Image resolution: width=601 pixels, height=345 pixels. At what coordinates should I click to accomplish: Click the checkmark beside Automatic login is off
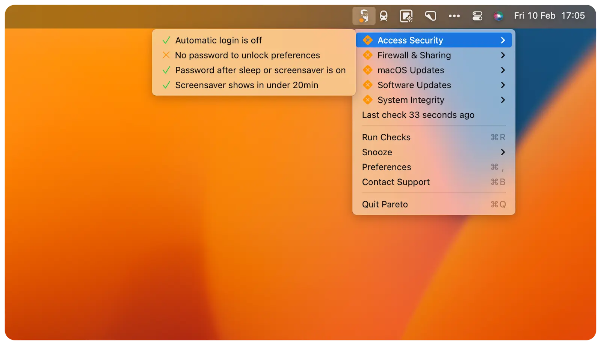coord(166,40)
